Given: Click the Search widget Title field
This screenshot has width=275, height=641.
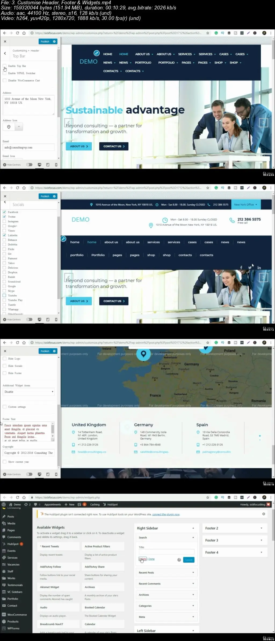Looking at the screenshot, I should coord(167,552).
